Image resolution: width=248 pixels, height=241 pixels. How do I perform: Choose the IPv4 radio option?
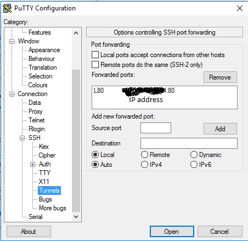(x=144, y=165)
